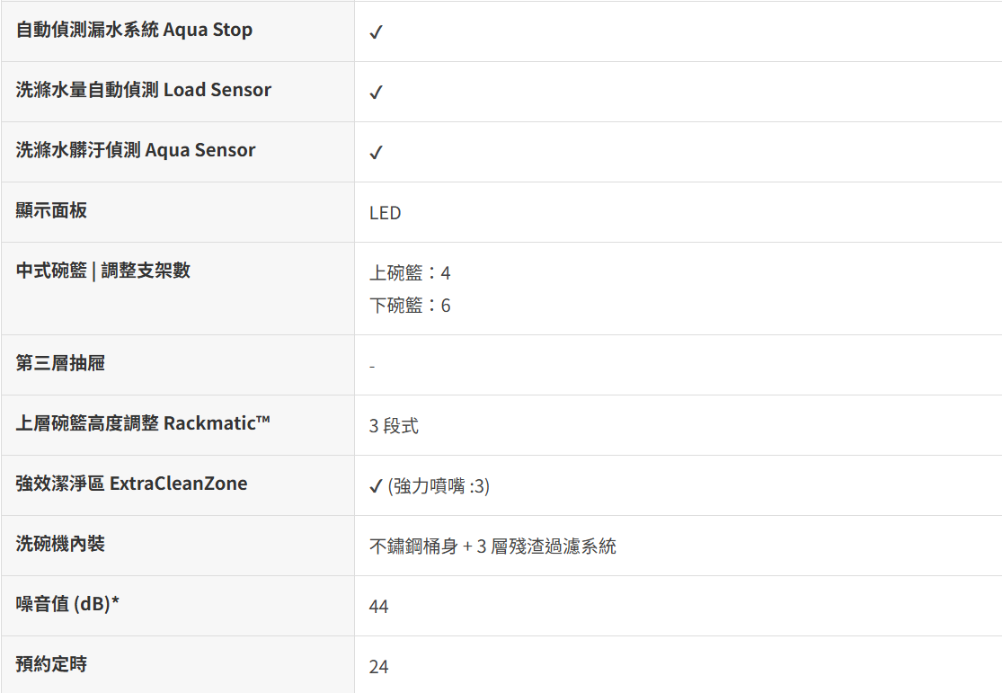Viewport: 1002px width, 693px height.
Task: Select the 下碗籃：6 value
Action: (410, 306)
